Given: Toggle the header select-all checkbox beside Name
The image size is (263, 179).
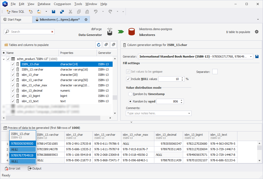Looking at the screenshot, I should [x=4, y=53].
